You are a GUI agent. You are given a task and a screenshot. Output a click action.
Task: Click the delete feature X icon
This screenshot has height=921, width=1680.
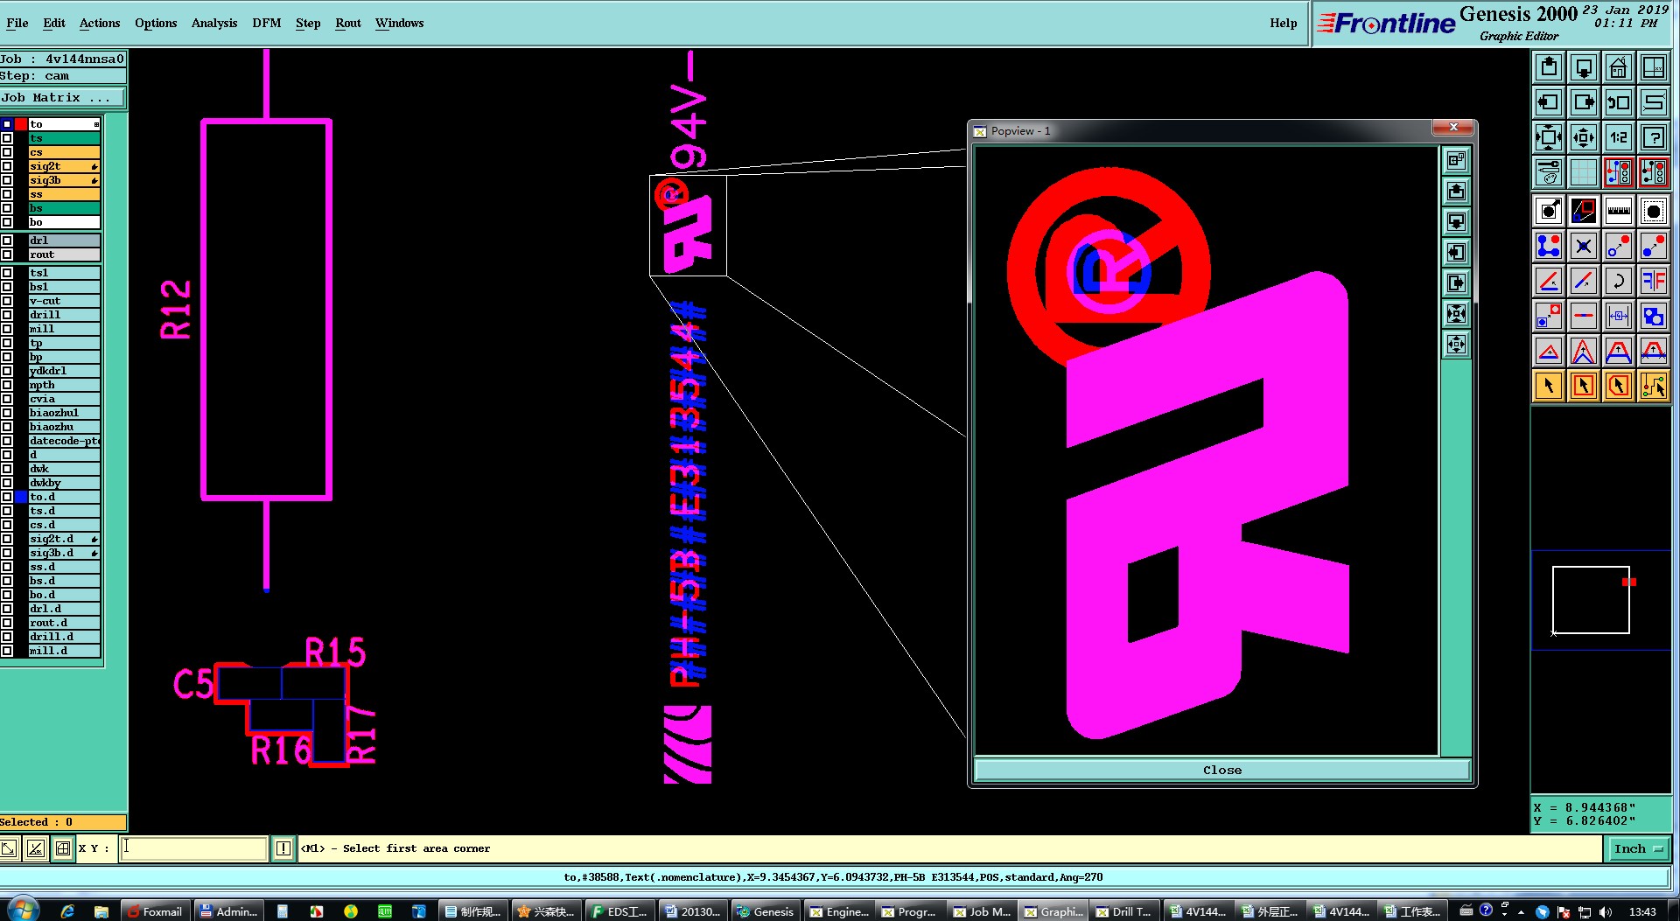click(x=1584, y=246)
